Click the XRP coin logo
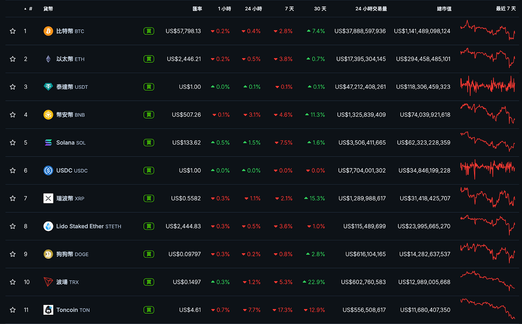 (48, 198)
